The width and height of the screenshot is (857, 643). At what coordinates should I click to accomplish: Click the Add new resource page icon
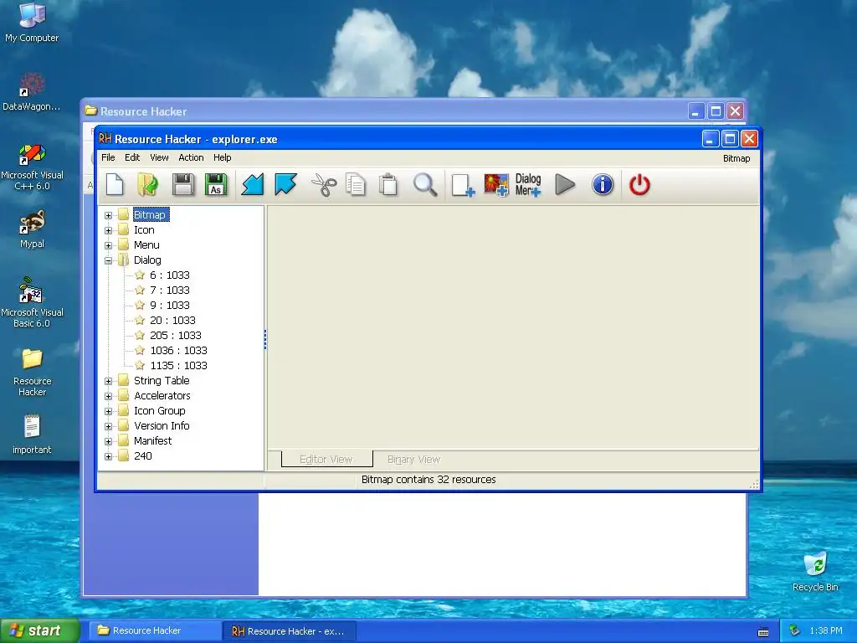tap(463, 185)
